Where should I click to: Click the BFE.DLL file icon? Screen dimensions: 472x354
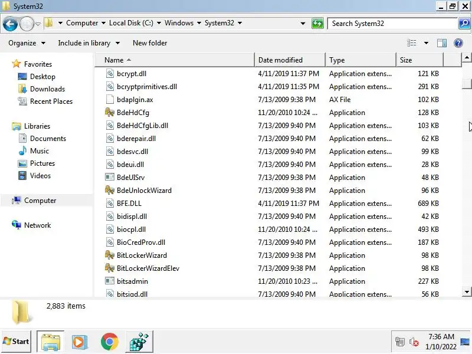[x=110, y=204]
